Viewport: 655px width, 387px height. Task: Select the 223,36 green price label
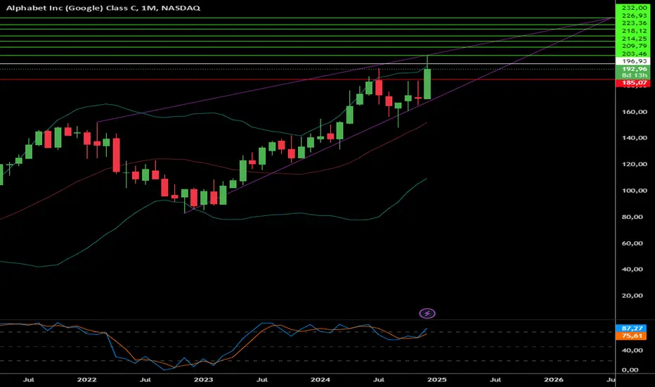(634, 23)
